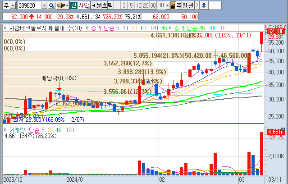This screenshot has width=288, height=184.
Task: Click the red 62,000 price axis tag
Action: pos(276,32)
